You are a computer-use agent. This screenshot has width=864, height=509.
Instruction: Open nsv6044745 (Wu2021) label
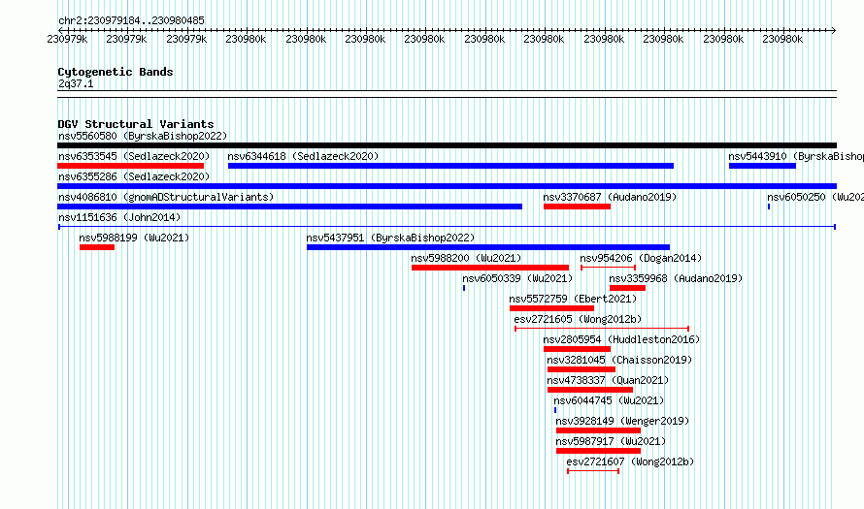(x=609, y=400)
